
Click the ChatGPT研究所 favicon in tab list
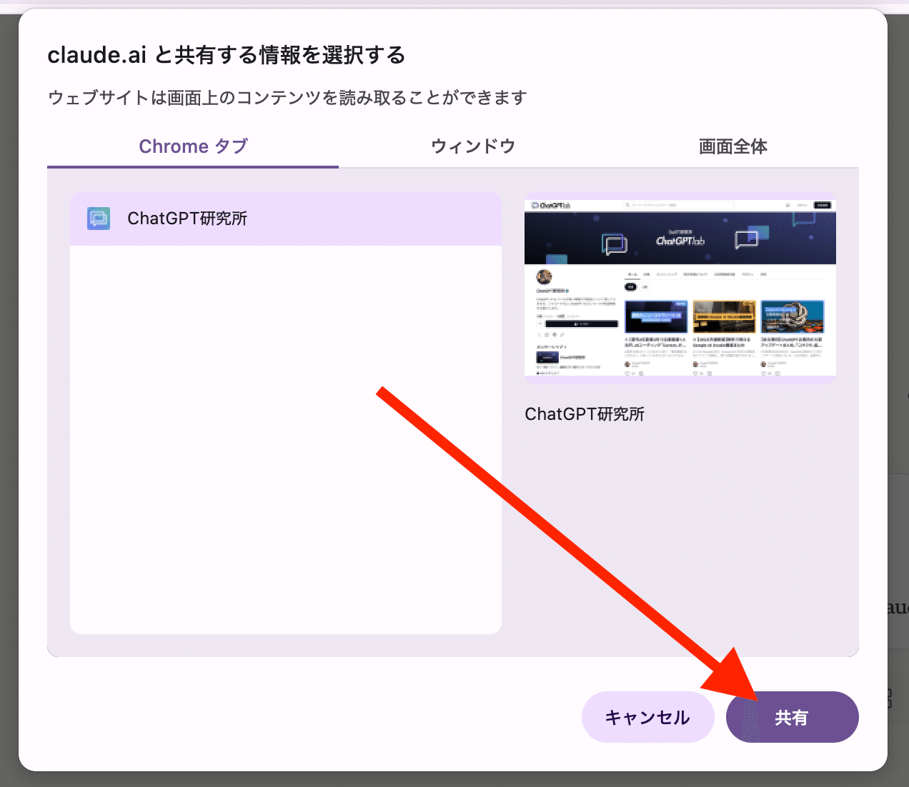[x=99, y=219]
